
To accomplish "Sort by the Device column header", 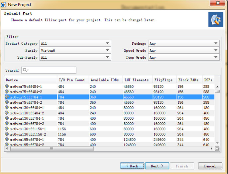I will click(x=31, y=80).
